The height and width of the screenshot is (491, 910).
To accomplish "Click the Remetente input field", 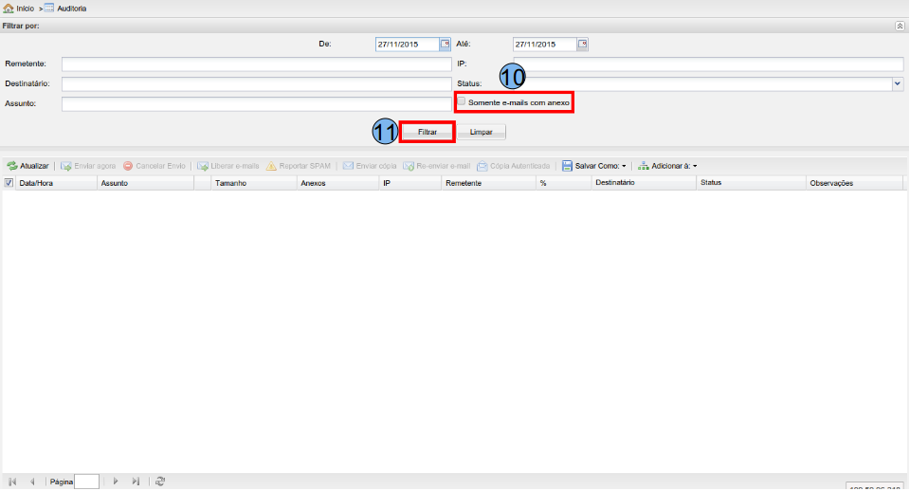I will click(257, 64).
